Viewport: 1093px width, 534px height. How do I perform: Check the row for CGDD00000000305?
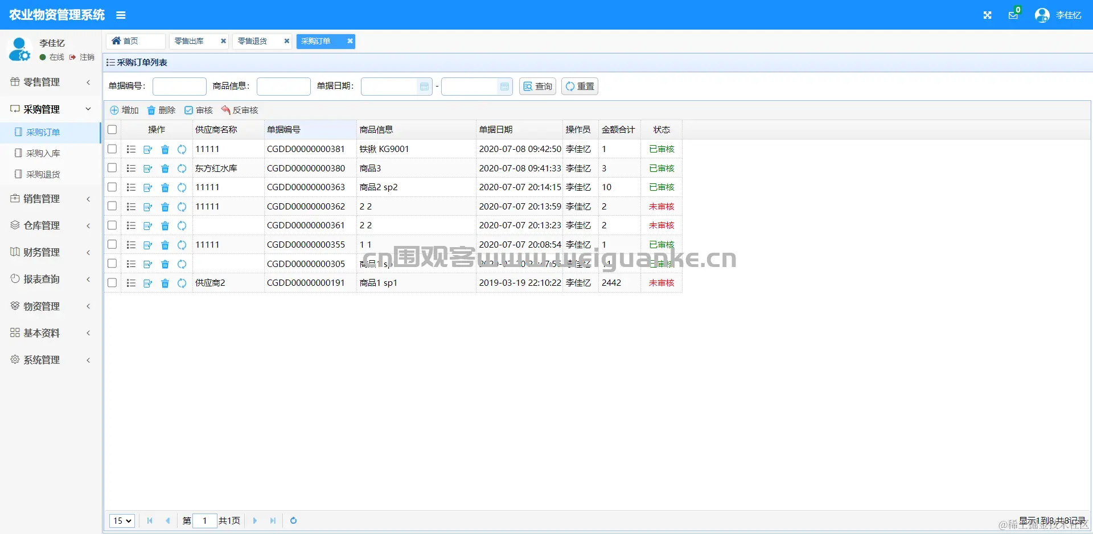(x=112, y=264)
